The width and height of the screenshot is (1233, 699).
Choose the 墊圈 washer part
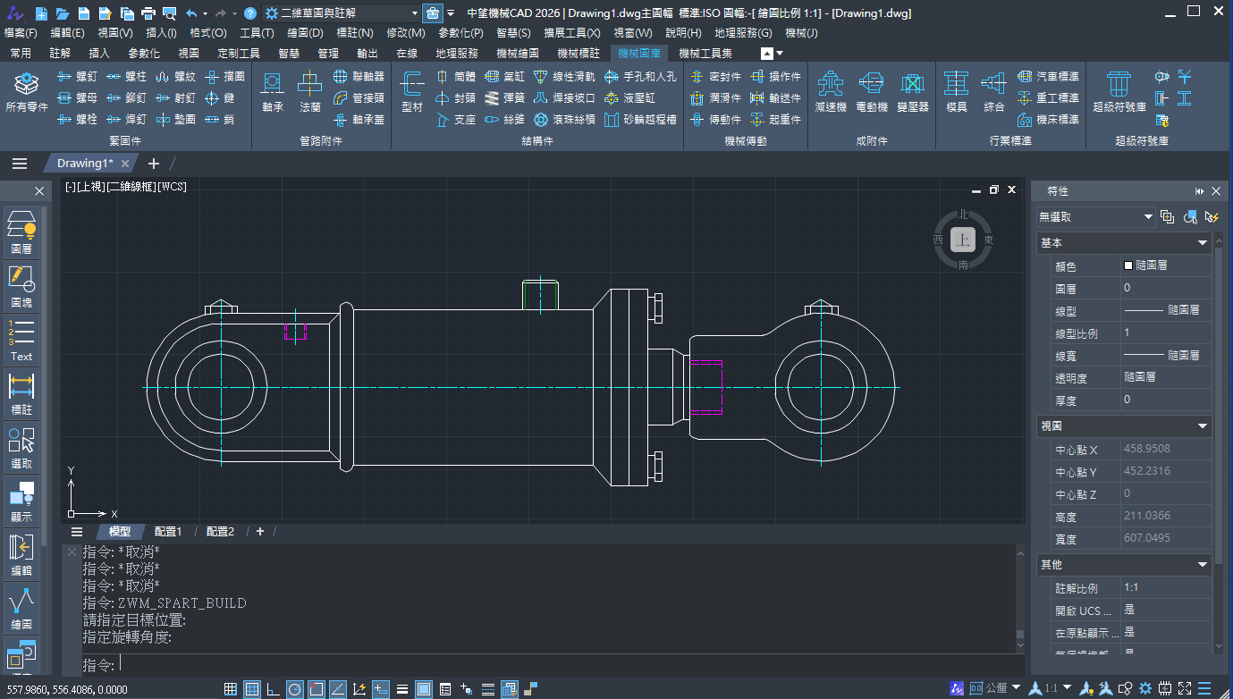pos(175,119)
